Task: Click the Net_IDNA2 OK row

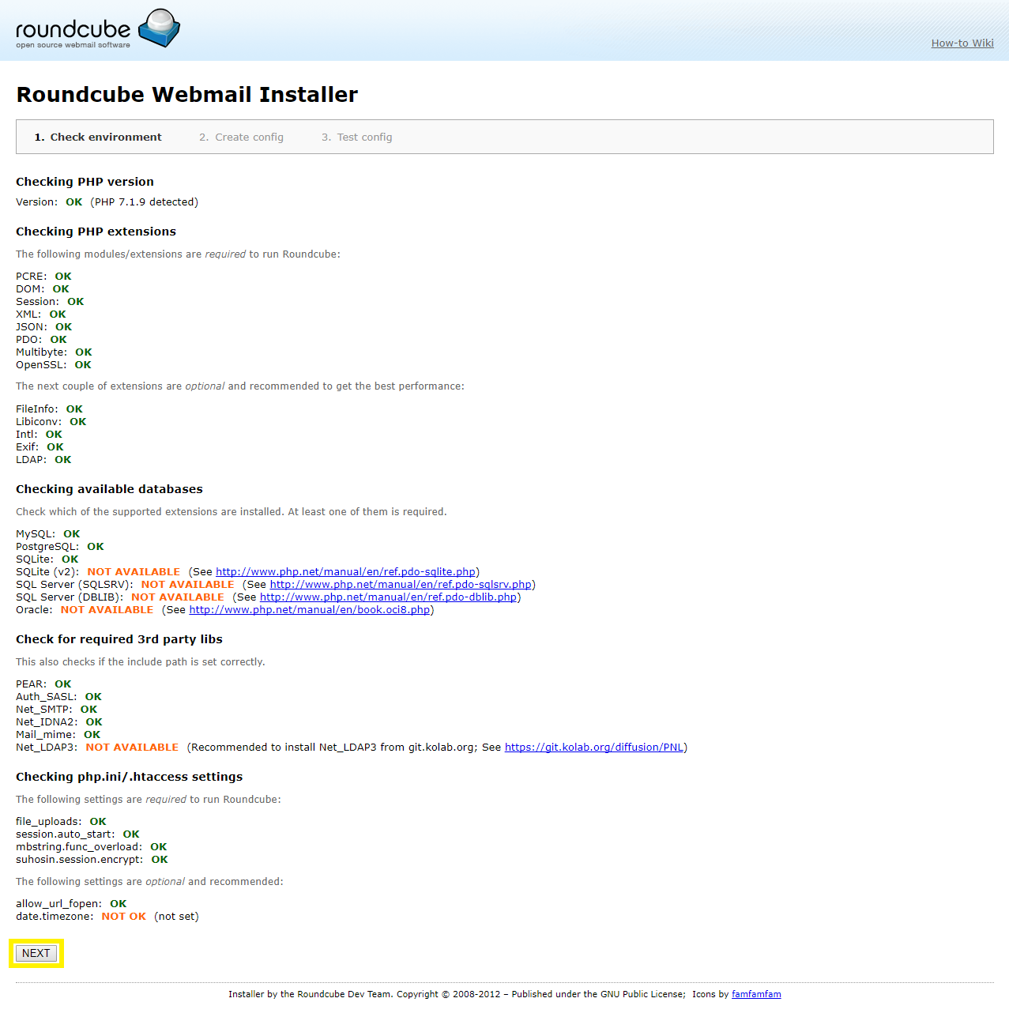Action: [59, 722]
